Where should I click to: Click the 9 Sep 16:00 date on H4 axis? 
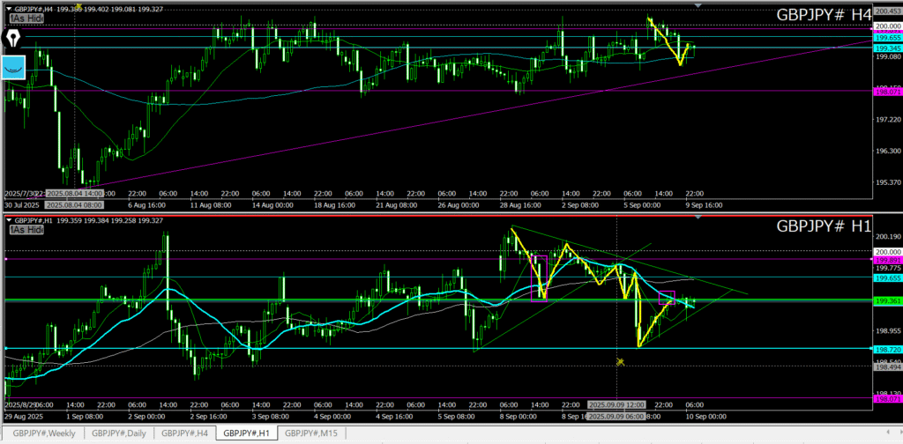tap(703, 204)
